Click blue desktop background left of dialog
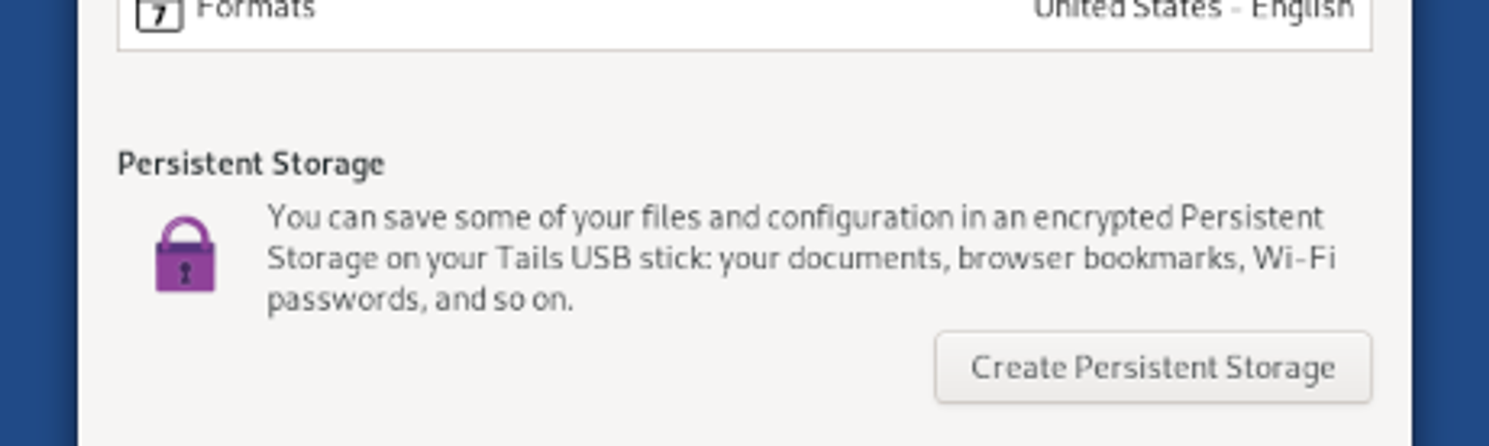The image size is (1489, 446). coord(37,223)
